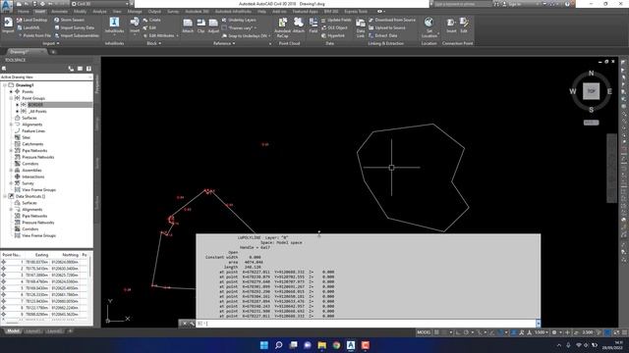Click in the command line input field
Image resolution: width=629 pixels, height=353 pixels.
[x=370, y=324]
